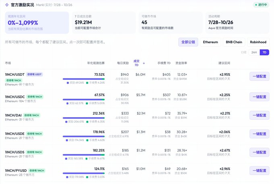Open the 1INCH/PYUSD market name
Image resolution: width=274 pixels, height=184 pixels.
[x=16, y=171]
